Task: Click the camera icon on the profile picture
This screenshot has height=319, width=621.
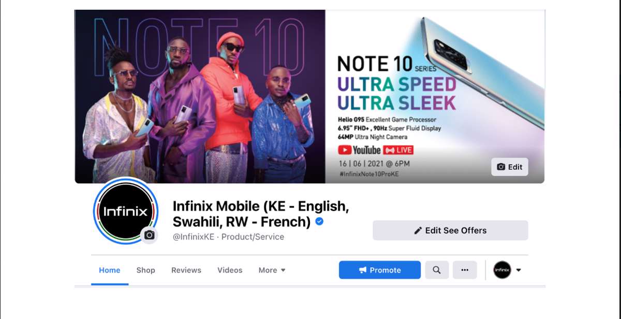Action: click(150, 235)
